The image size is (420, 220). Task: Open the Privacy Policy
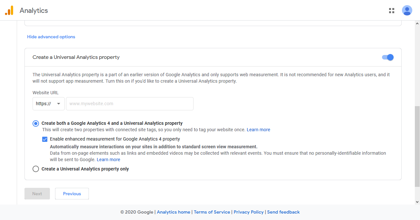[x=248, y=212]
